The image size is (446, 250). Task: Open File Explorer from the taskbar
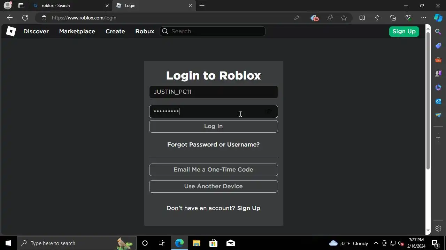[x=196, y=243]
